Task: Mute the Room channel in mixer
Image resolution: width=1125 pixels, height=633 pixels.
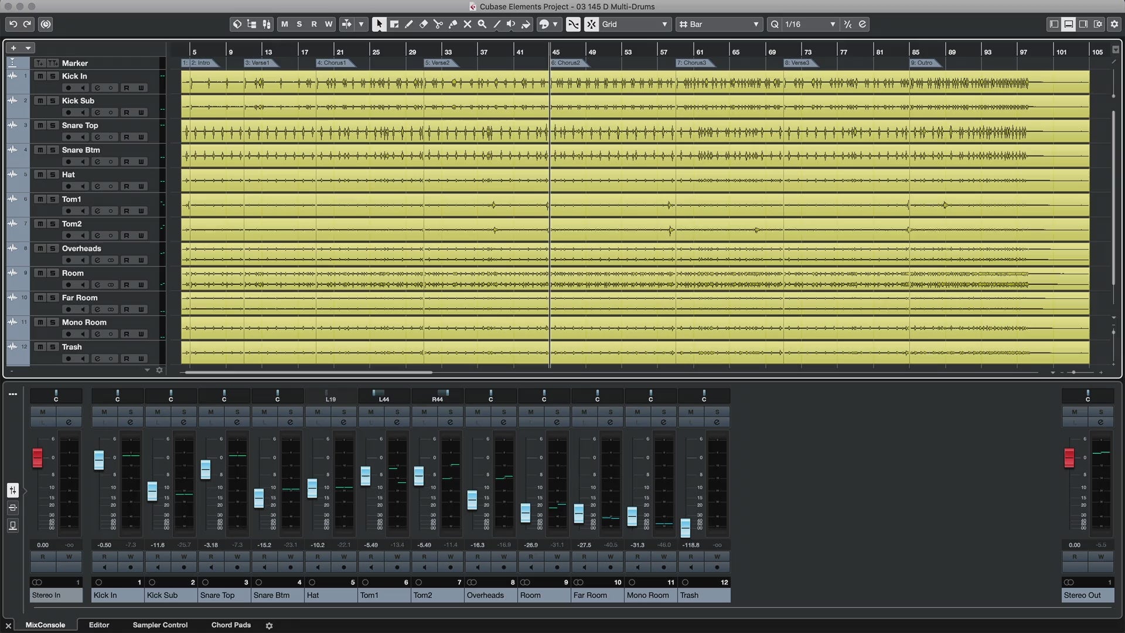Action: pyautogui.click(x=531, y=412)
